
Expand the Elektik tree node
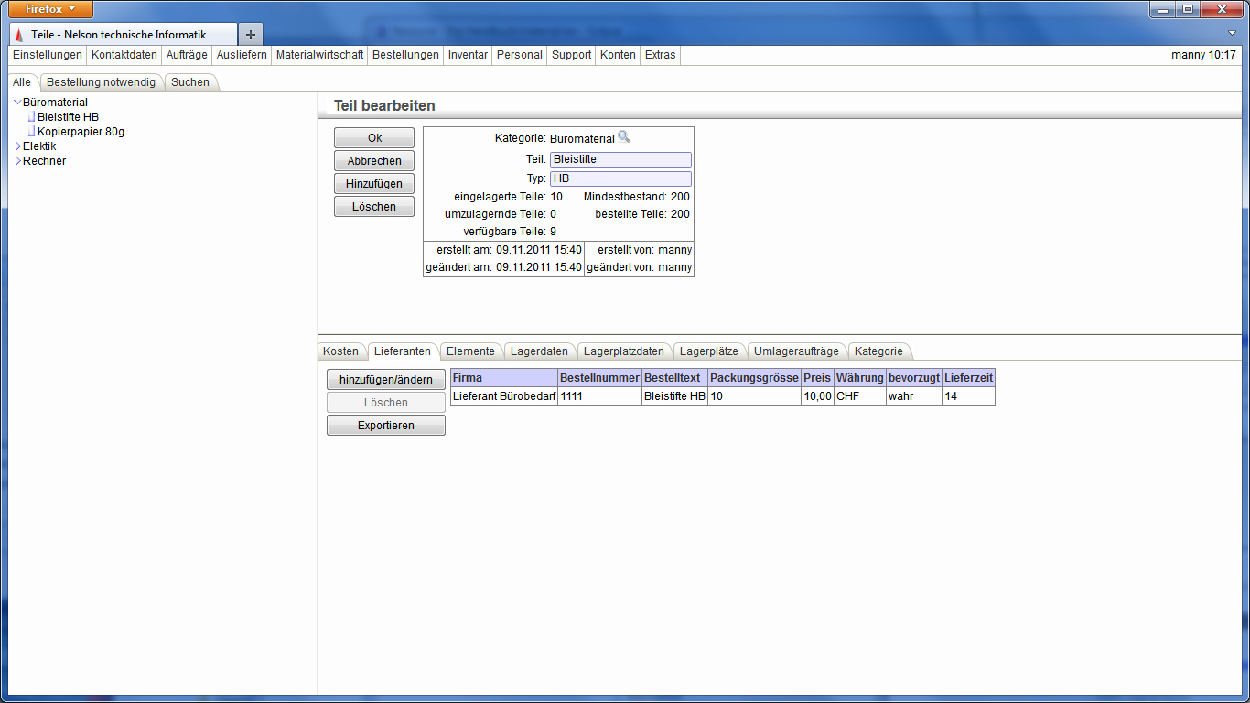pos(17,146)
